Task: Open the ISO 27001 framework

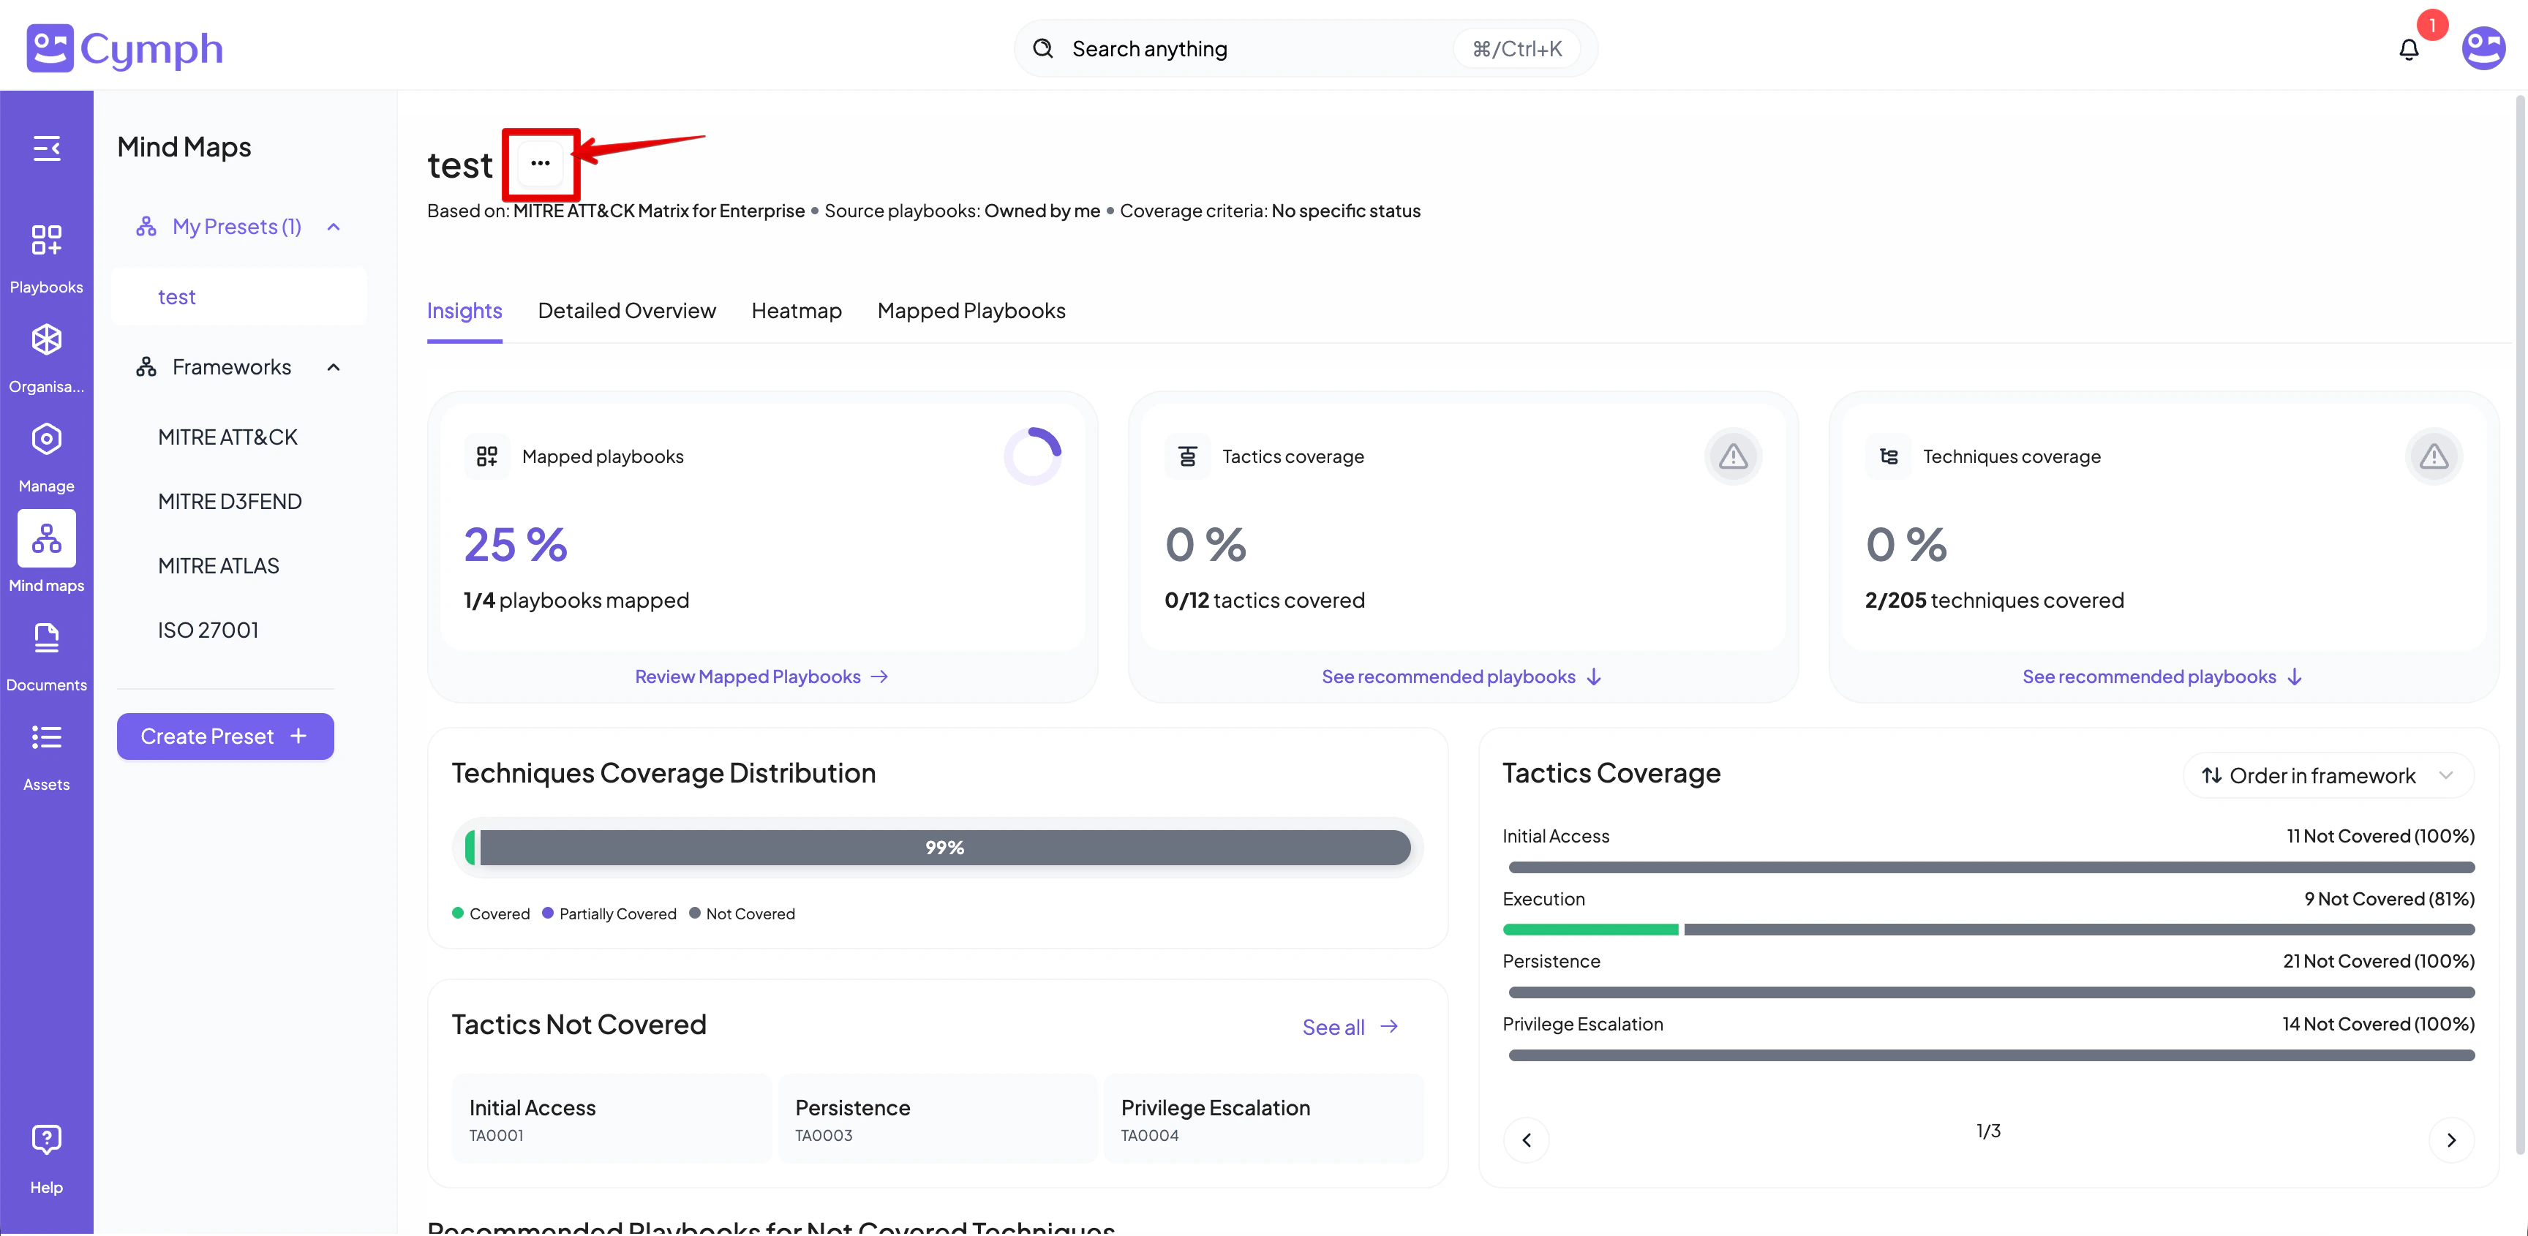Action: pos(208,630)
